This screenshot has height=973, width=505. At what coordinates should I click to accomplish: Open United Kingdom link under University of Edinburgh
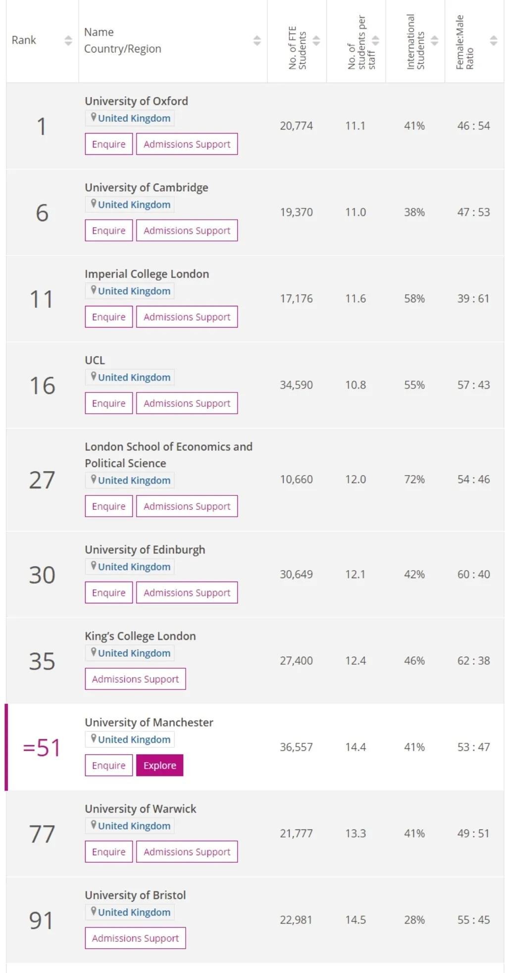[134, 567]
